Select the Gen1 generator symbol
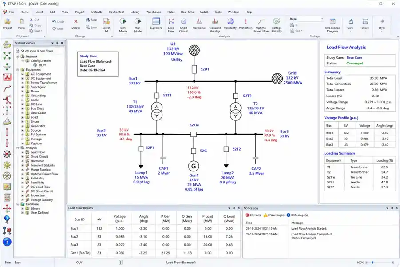Viewport: 400px width, 267px height. pos(194,166)
